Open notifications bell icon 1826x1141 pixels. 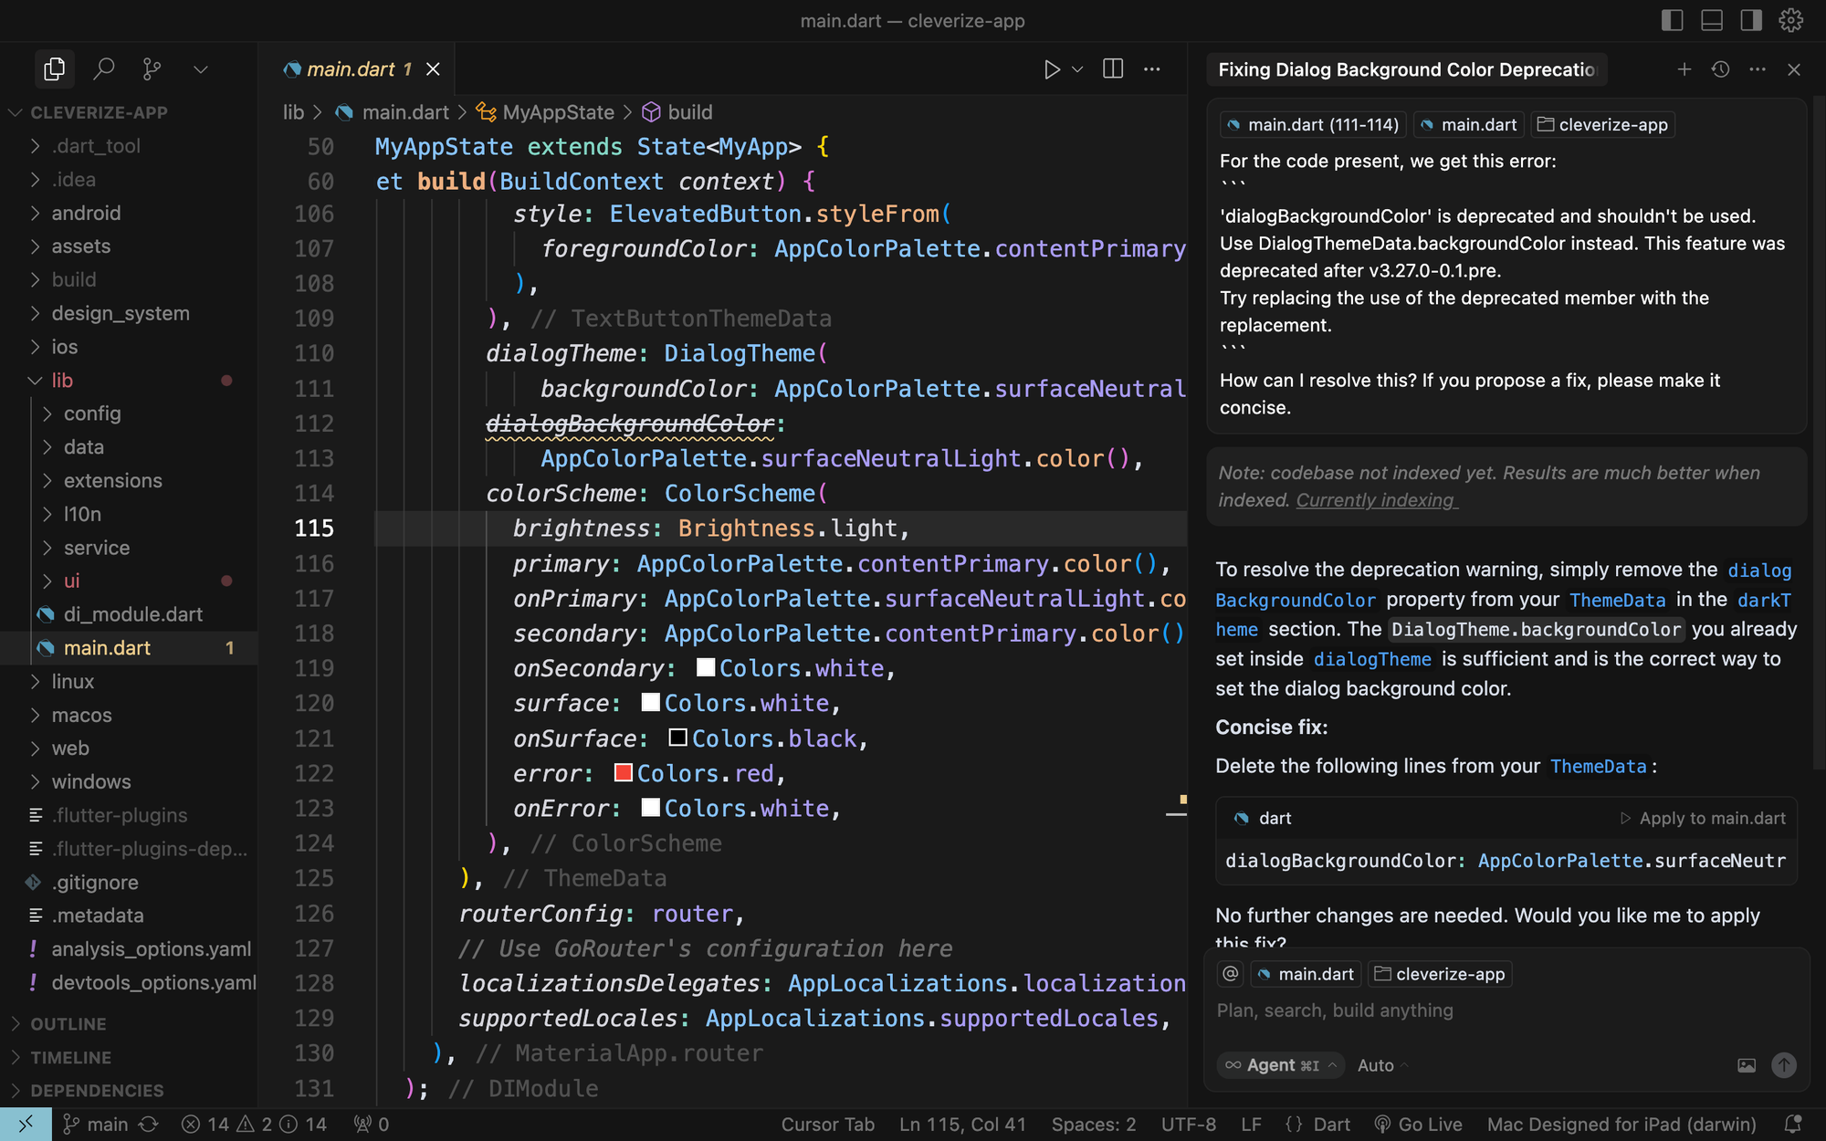[1793, 1125]
